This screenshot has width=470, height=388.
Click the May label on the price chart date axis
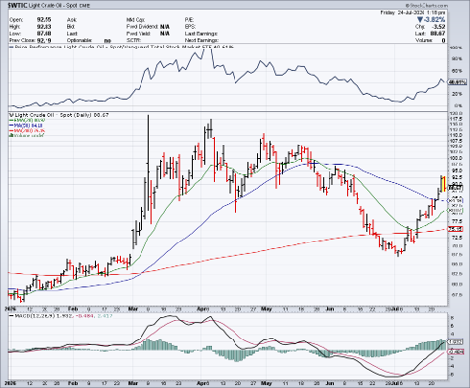click(x=266, y=309)
